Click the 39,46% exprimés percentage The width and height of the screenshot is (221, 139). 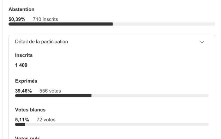[x=23, y=91]
